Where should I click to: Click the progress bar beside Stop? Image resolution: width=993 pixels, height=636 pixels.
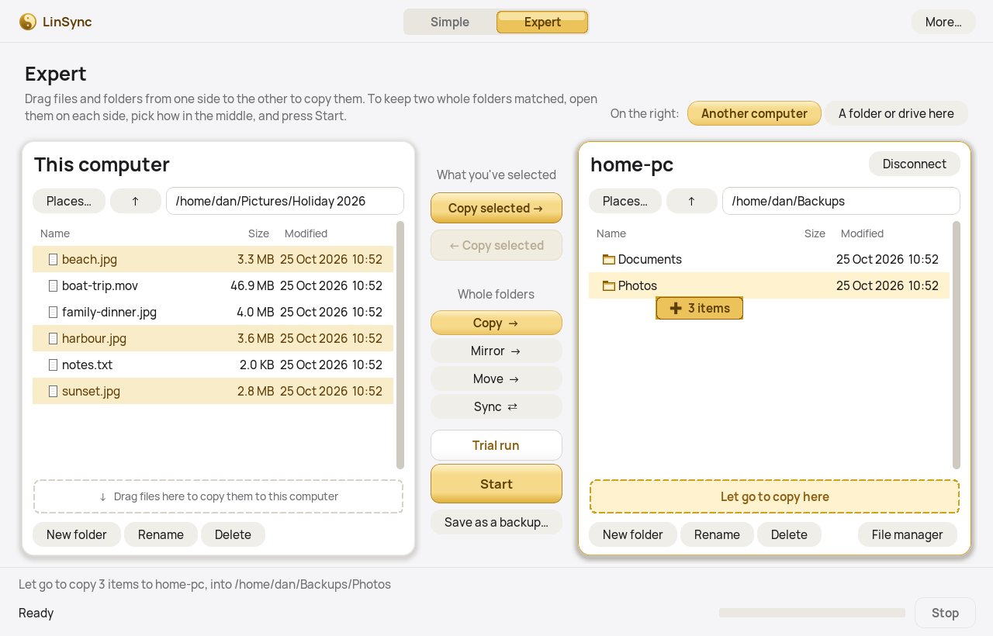[x=812, y=613]
